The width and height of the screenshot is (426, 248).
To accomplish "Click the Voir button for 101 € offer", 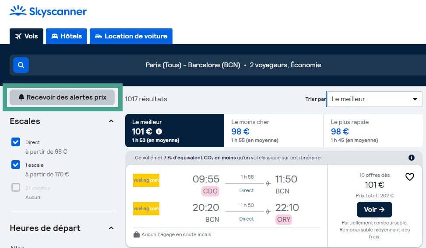I will coord(374,210).
